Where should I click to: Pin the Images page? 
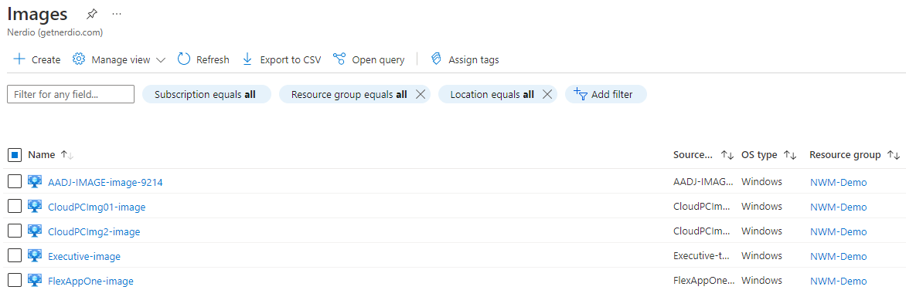[91, 14]
